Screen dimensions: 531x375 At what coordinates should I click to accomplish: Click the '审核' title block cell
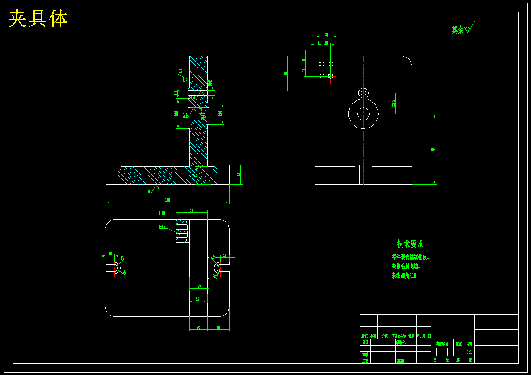click(x=365, y=354)
